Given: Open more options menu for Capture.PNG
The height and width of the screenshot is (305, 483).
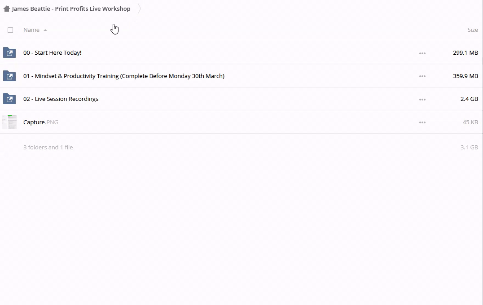Looking at the screenshot, I should (422, 122).
